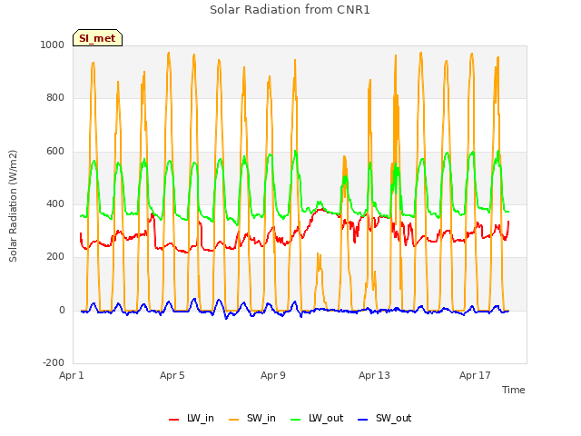Click the Apr 9 x-axis label
The width and height of the screenshot is (581, 436).
(x=273, y=375)
